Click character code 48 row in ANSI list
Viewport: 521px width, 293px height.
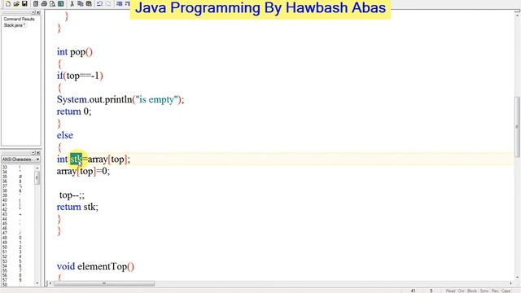click(x=13, y=238)
